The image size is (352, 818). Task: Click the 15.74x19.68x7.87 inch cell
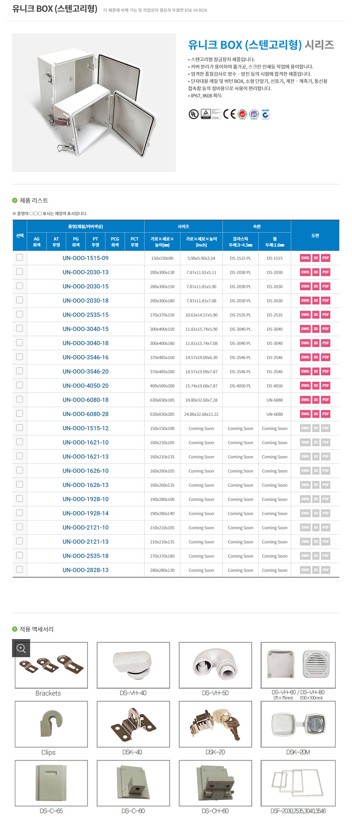[x=201, y=386]
